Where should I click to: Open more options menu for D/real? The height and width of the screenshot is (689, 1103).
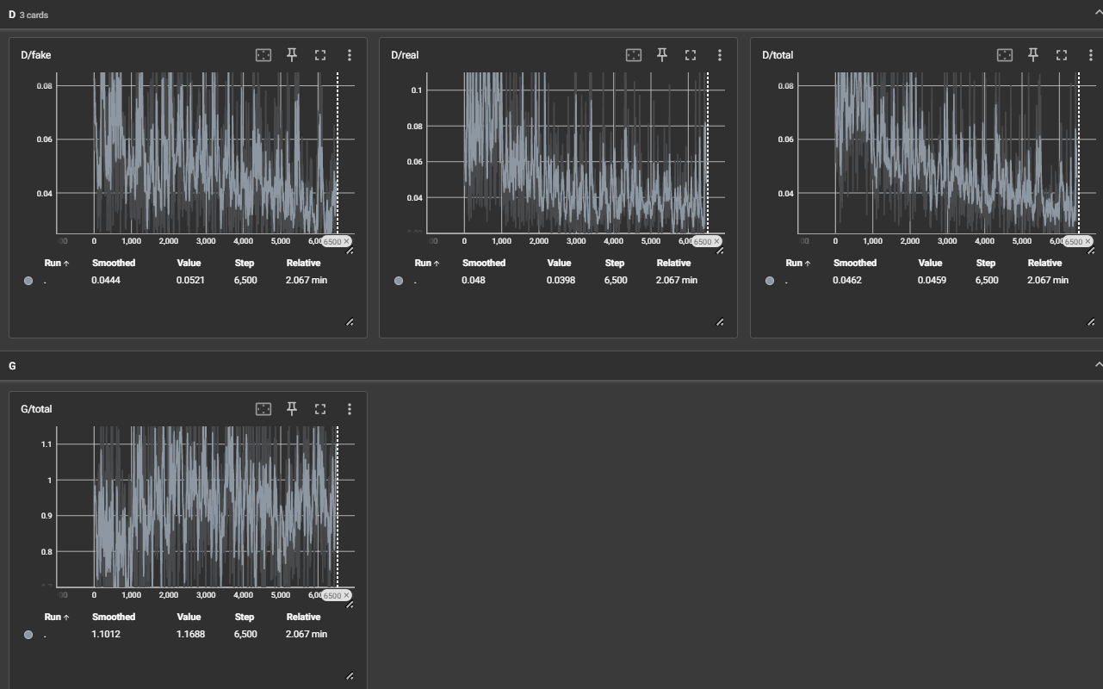click(x=719, y=55)
